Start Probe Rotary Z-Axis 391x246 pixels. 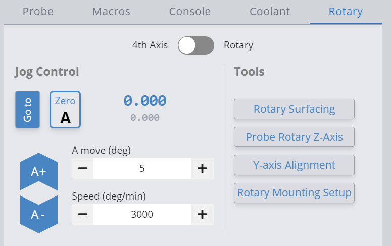tap(294, 137)
